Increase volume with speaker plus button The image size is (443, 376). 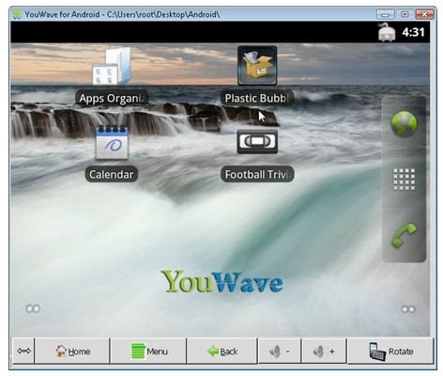324,351
